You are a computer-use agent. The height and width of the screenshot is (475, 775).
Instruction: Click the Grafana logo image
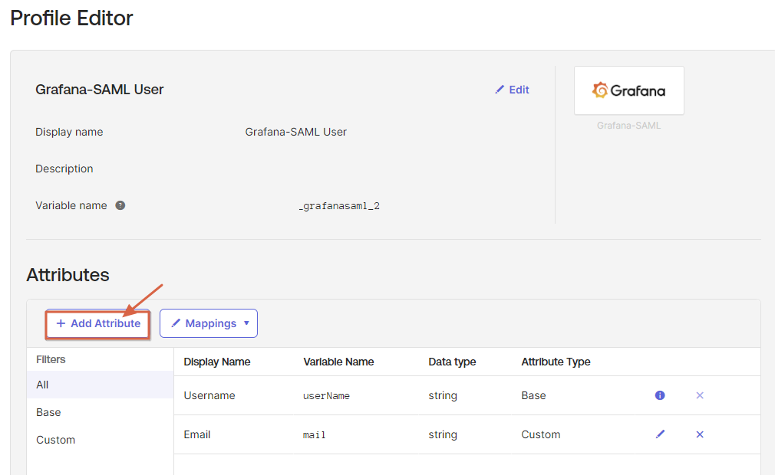pos(628,90)
